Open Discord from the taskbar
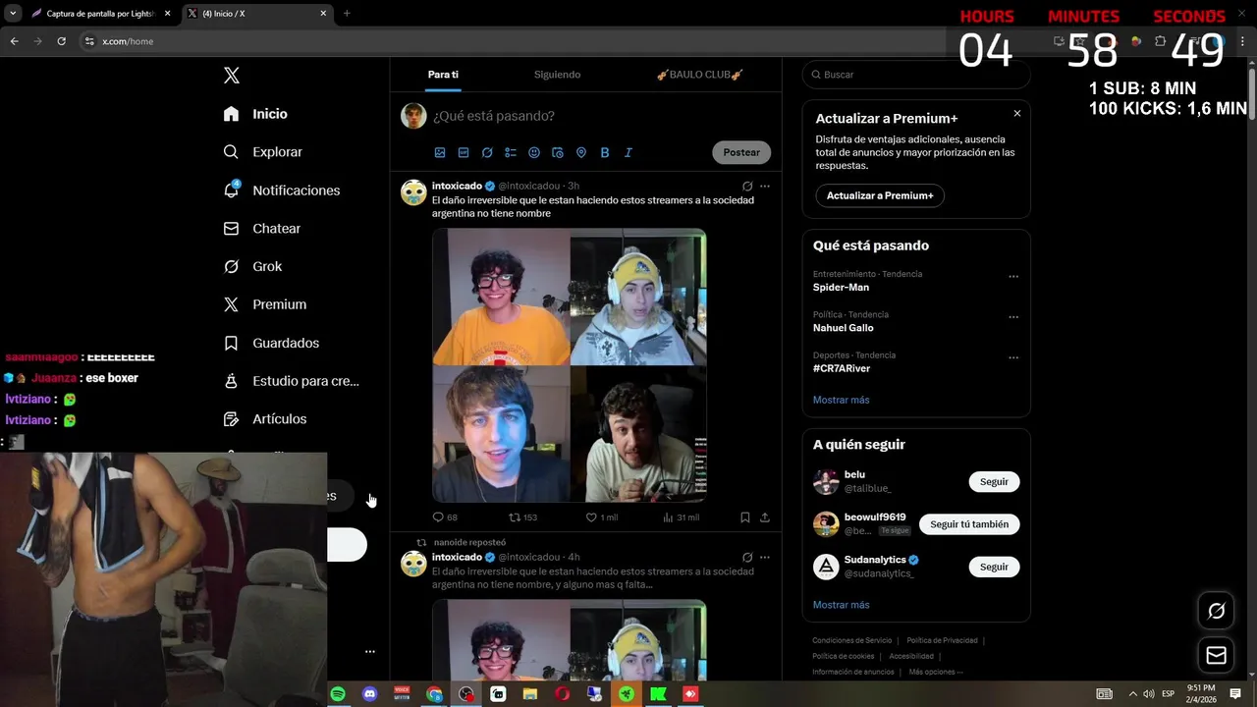 [369, 694]
